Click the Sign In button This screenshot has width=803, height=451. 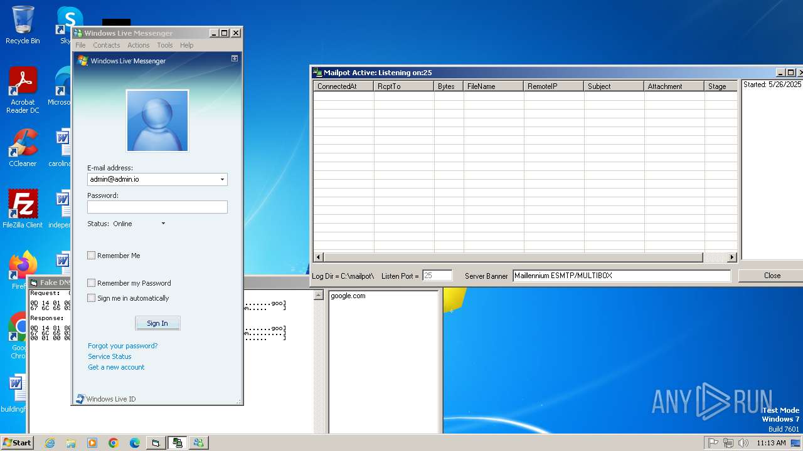pos(157,323)
